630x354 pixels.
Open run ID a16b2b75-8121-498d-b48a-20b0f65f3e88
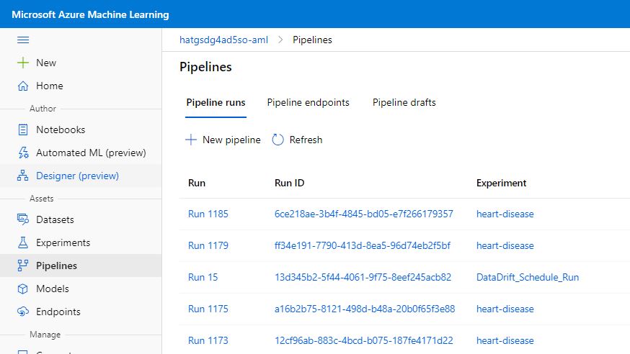click(365, 309)
